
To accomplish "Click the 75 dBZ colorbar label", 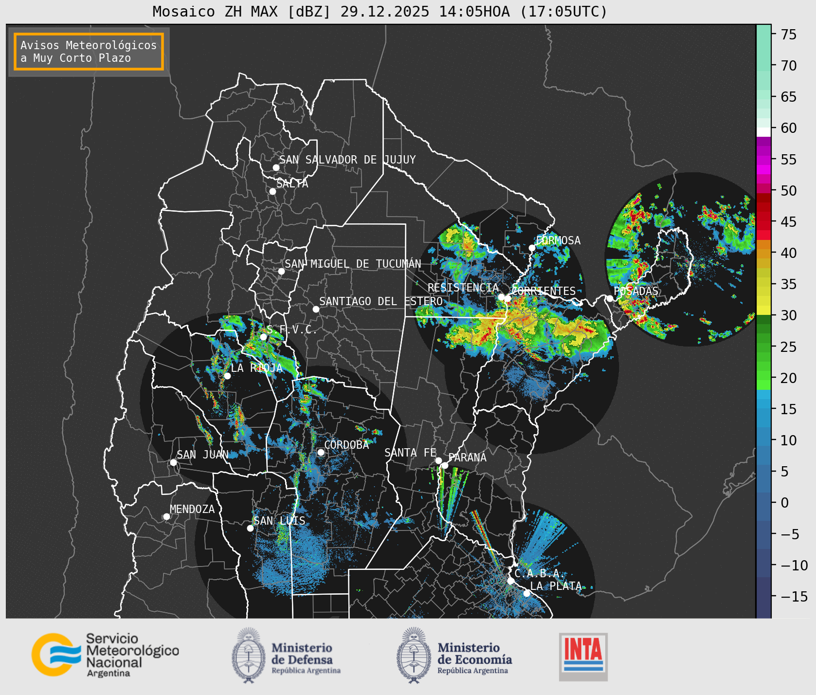I will point(789,35).
